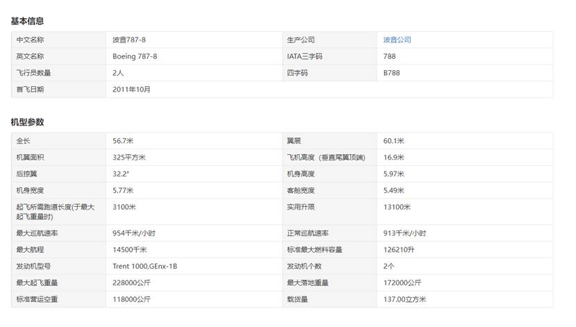The height and width of the screenshot is (327, 576).
Task: Click the 最大航程 label
Action: [x=30, y=249]
